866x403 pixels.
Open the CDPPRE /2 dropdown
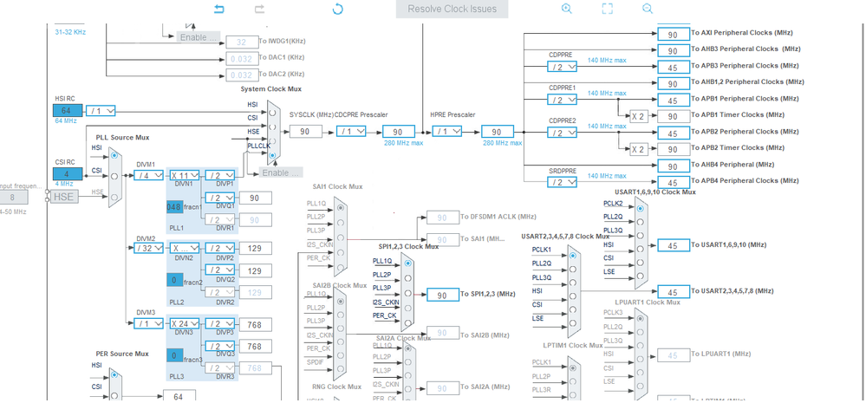point(563,66)
